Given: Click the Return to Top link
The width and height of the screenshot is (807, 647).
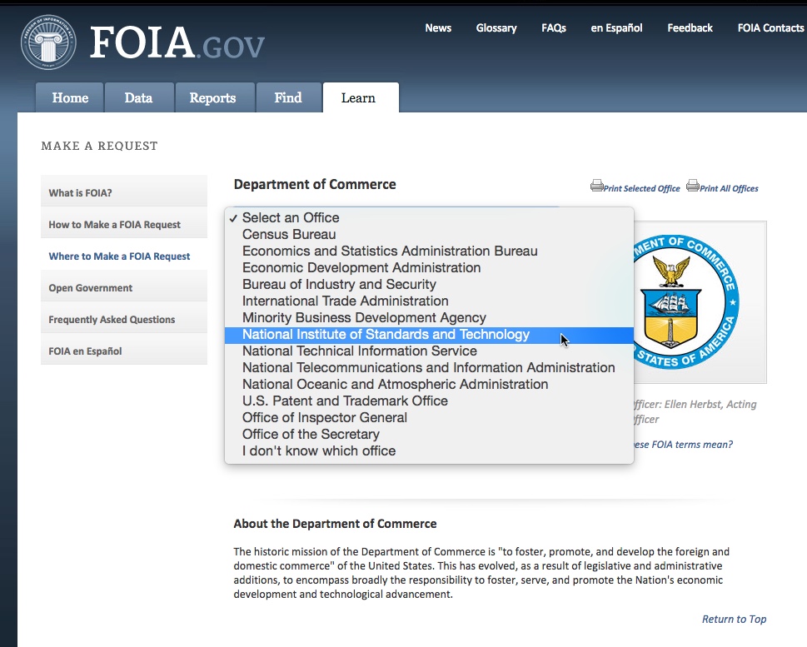Looking at the screenshot, I should click(x=734, y=620).
